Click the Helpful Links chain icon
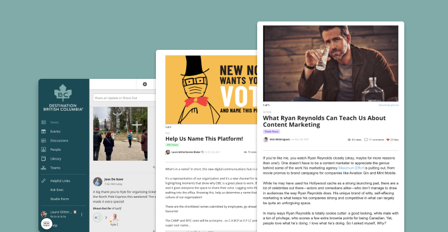The width and height of the screenshot is (448, 232). tap(44, 181)
